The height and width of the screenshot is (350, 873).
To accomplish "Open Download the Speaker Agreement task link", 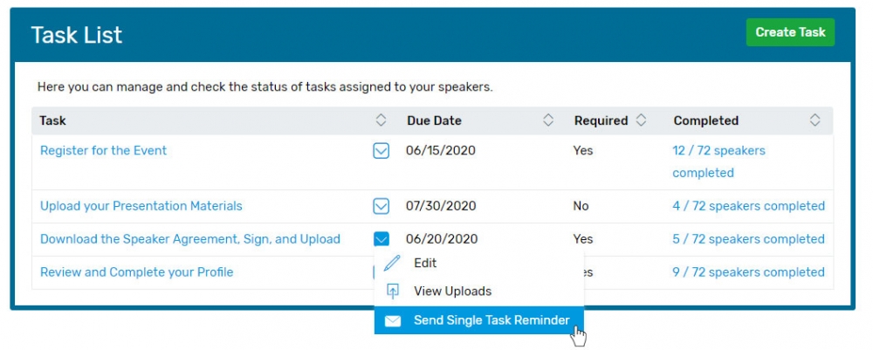I will tap(190, 239).
